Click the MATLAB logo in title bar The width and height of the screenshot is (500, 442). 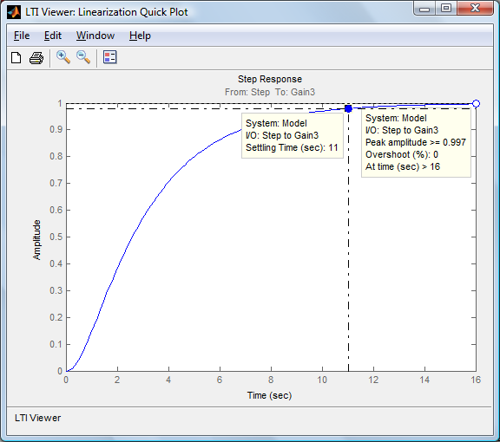pyautogui.click(x=14, y=12)
